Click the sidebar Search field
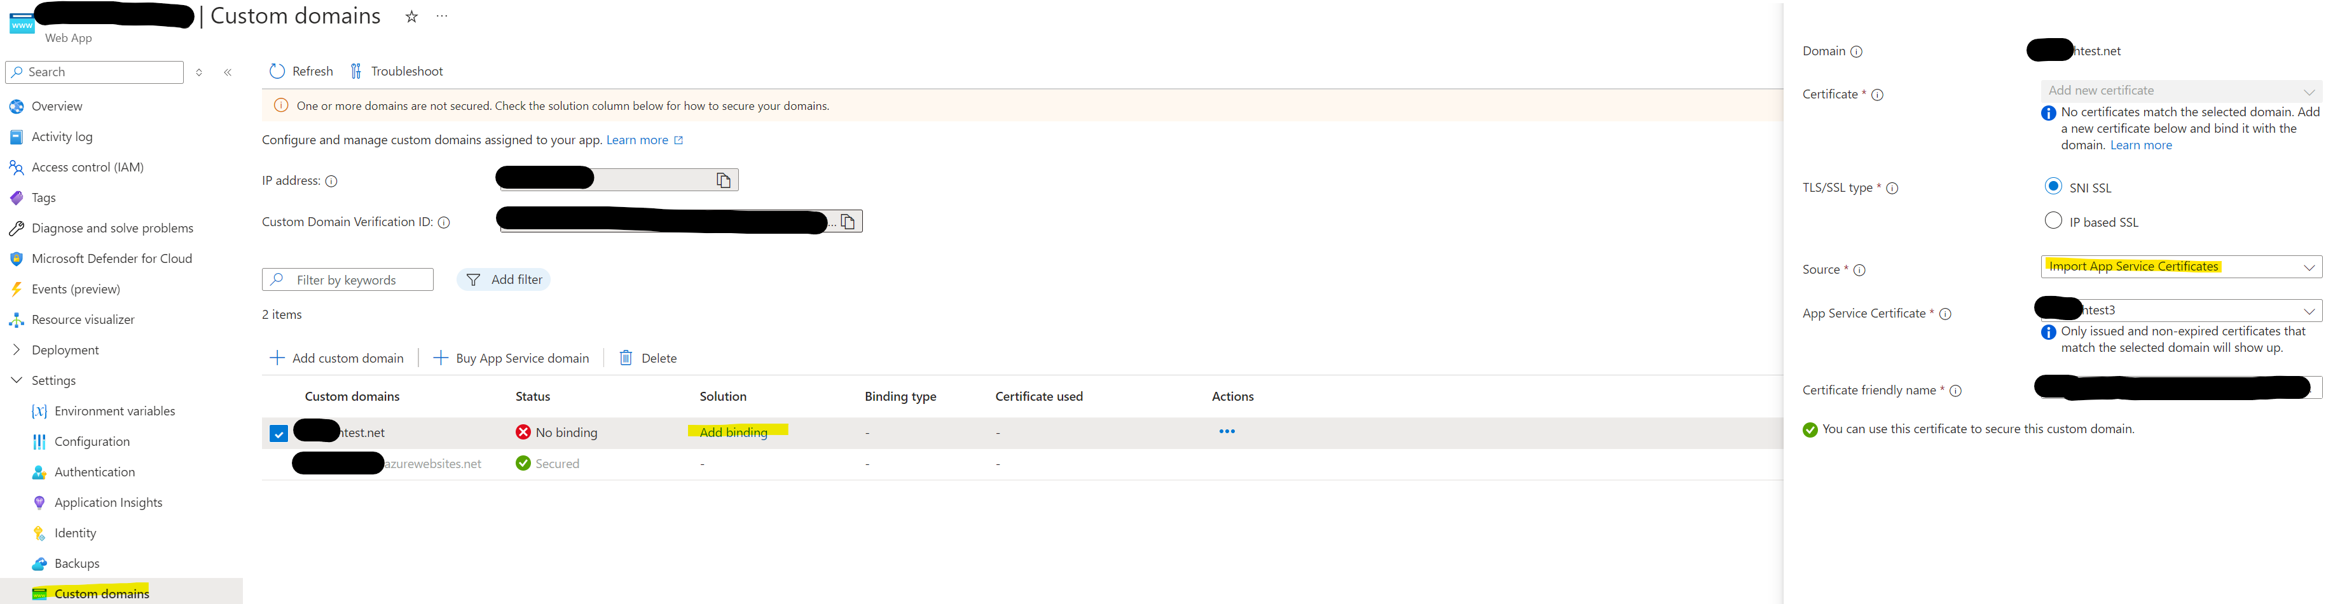The height and width of the screenshot is (604, 2333). (x=94, y=72)
